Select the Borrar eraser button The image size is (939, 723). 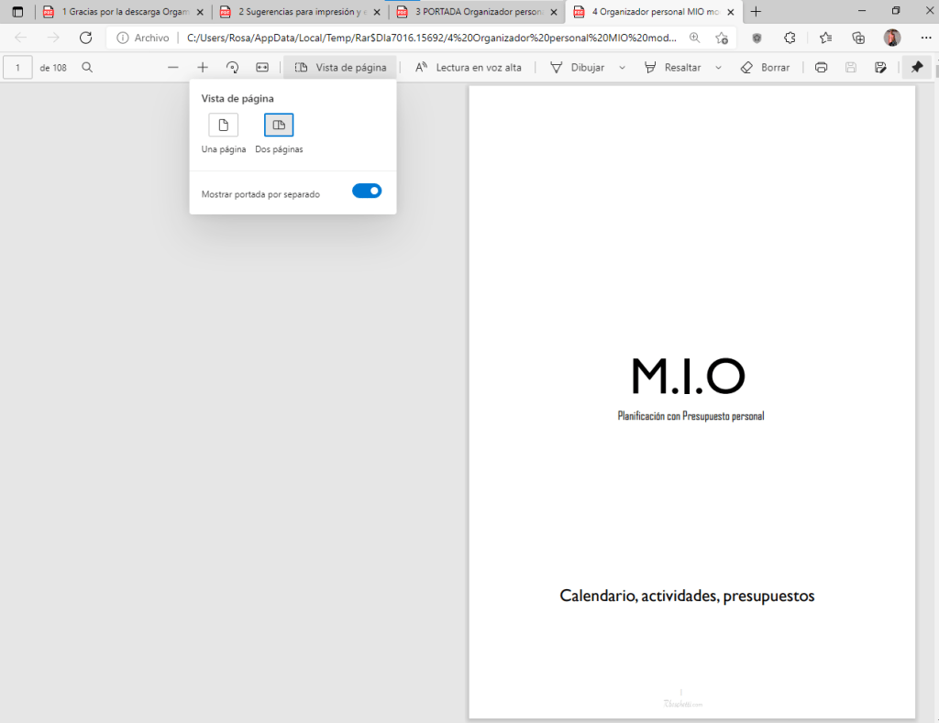pyautogui.click(x=764, y=68)
